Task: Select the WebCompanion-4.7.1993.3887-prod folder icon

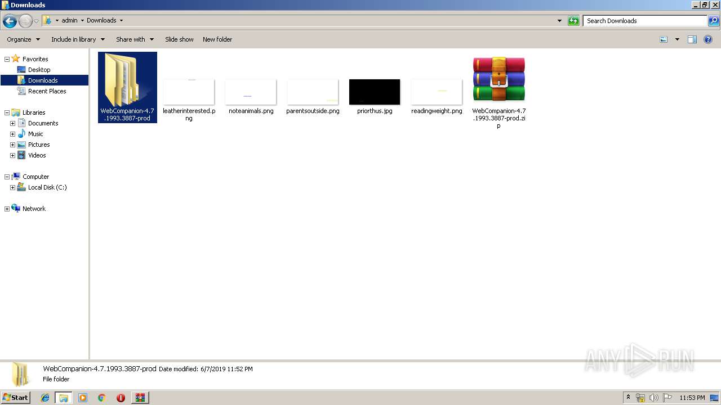Action: 127,87
